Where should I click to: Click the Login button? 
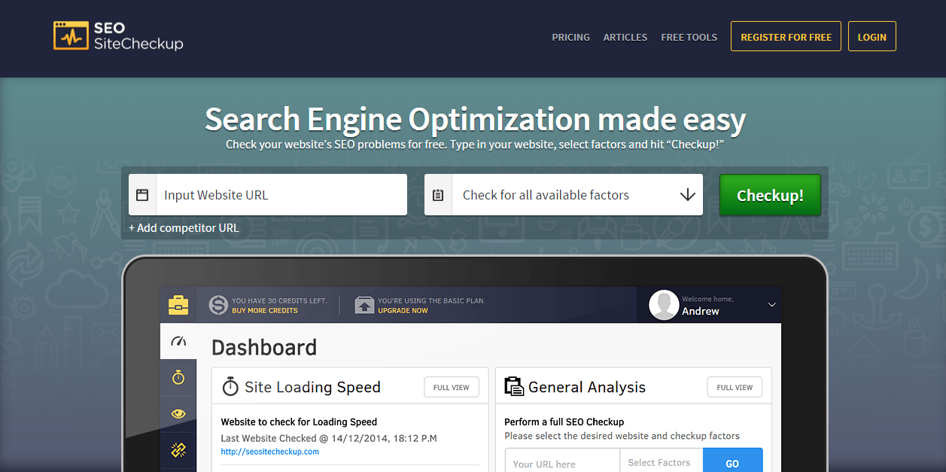pos(872,36)
